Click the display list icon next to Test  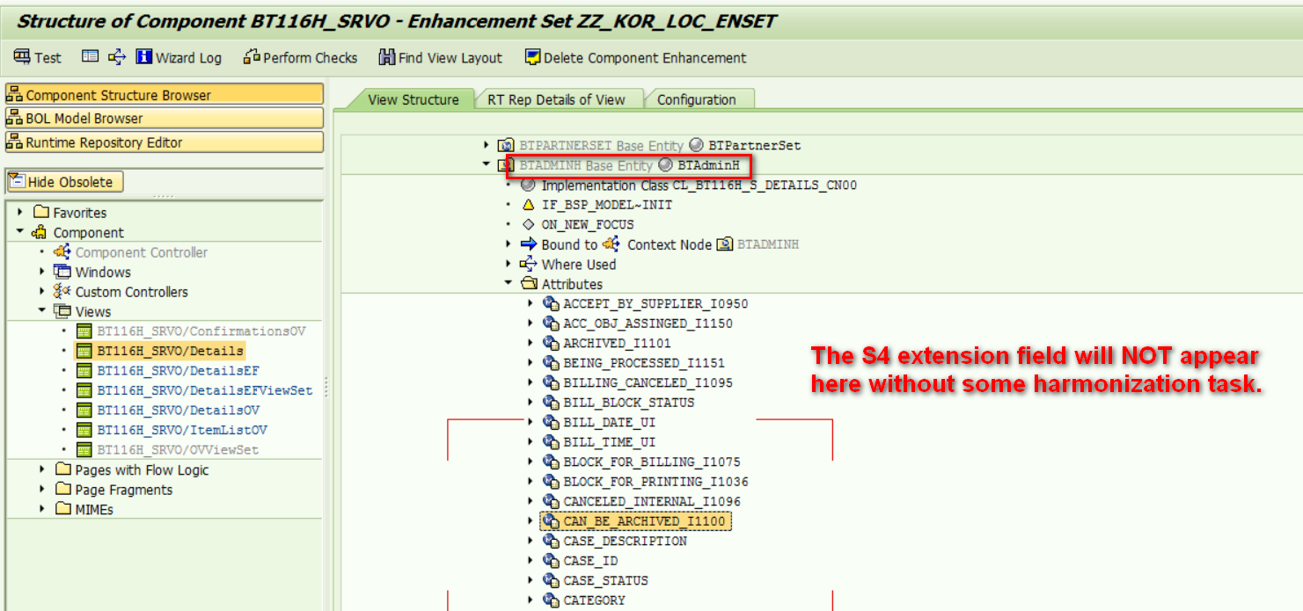[90, 57]
